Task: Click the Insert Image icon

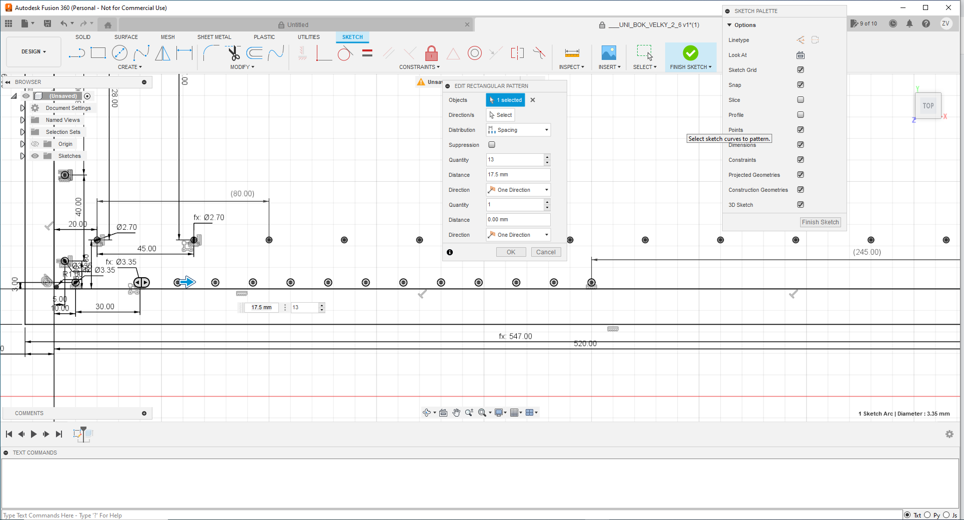Action: click(608, 53)
